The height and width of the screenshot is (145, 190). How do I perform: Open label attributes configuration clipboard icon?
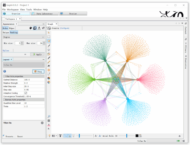[x=140, y=136]
